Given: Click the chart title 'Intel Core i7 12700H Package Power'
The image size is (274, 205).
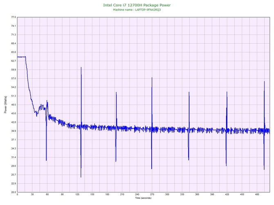Looking at the screenshot, I should click(x=137, y=5).
